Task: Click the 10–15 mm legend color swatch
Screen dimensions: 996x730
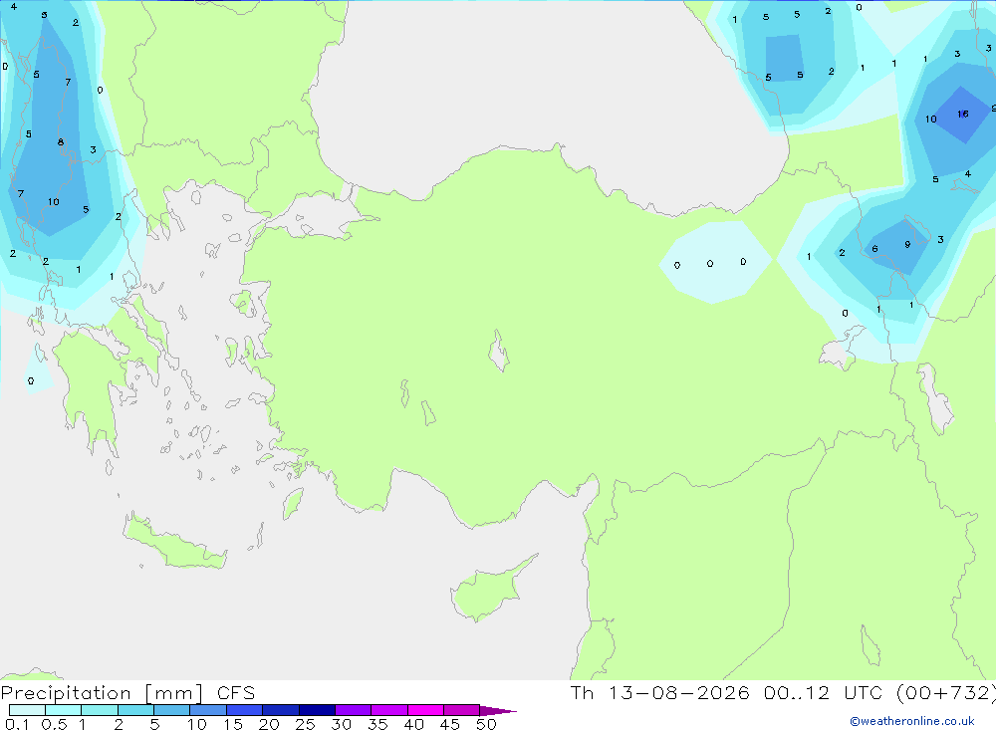Action: coord(208,710)
